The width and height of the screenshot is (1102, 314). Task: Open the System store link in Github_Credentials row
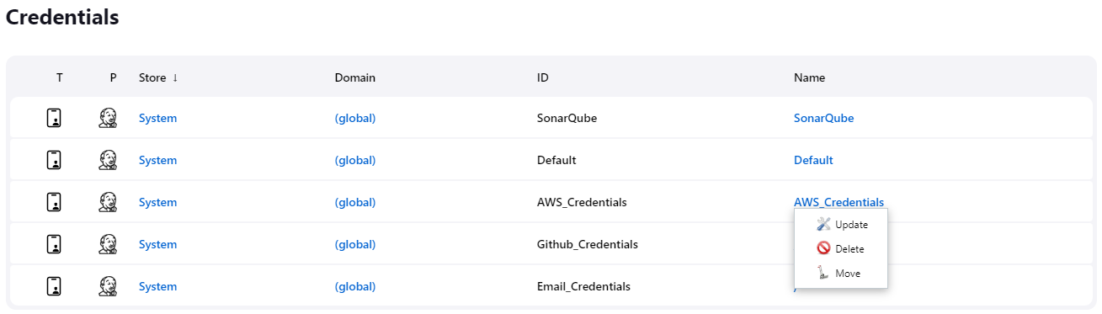[157, 244]
